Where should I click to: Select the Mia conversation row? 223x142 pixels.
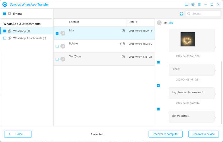(x=104, y=33)
